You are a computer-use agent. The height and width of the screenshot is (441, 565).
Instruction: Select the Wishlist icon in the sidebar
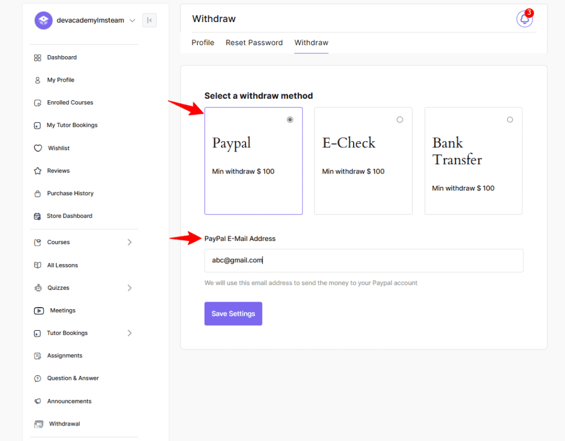[38, 148]
